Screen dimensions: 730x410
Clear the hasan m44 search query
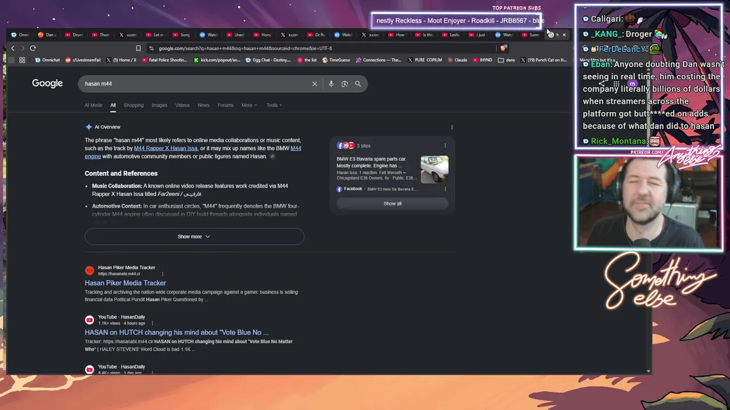coord(314,84)
